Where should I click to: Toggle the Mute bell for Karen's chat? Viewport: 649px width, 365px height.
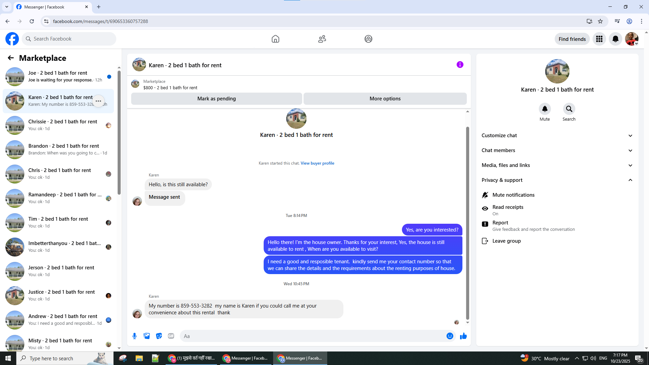545,109
